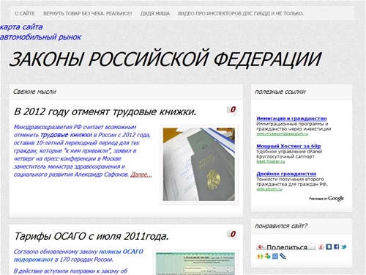Share the site on VKontakte
Viewport: 366px width, 275px height.
click(x=329, y=247)
